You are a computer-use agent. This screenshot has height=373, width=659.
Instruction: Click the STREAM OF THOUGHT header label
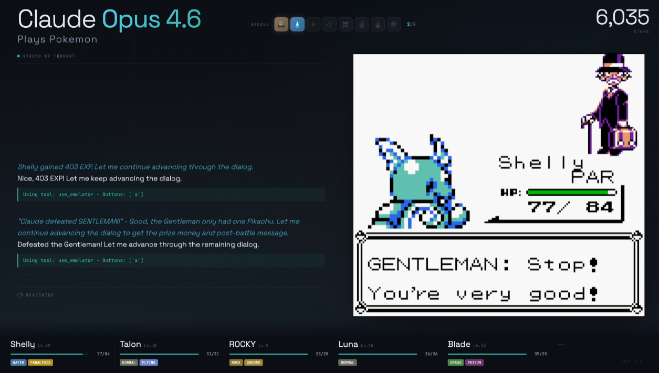[49, 56]
